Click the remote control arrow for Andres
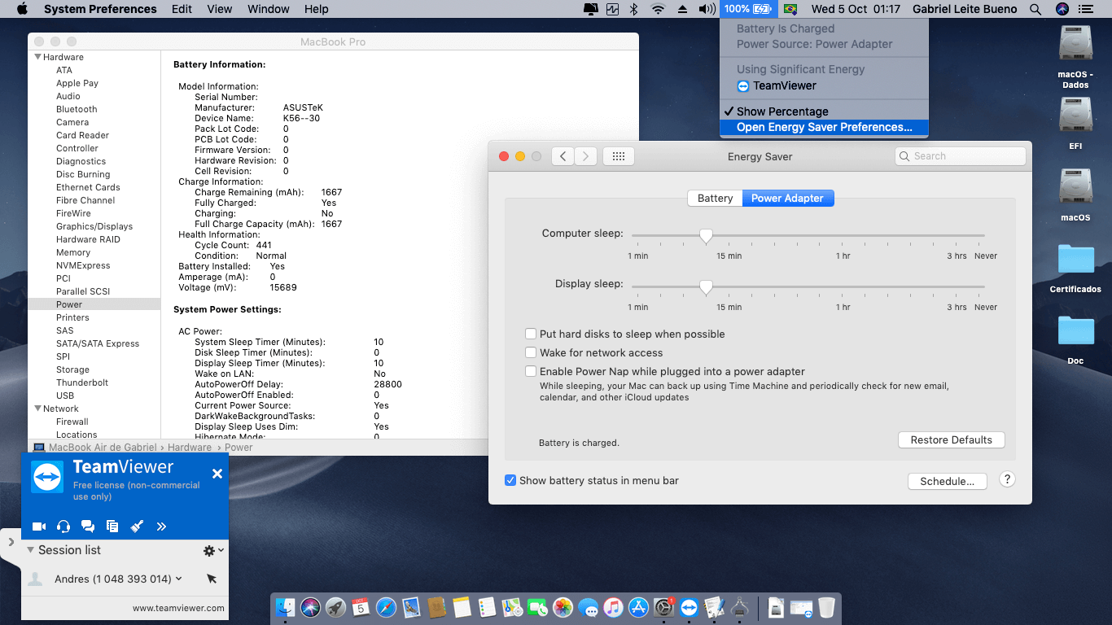The height and width of the screenshot is (625, 1112). tap(212, 579)
